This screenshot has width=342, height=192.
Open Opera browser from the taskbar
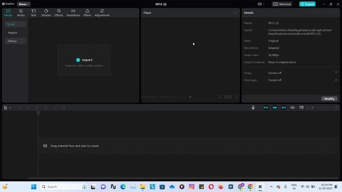(211, 187)
